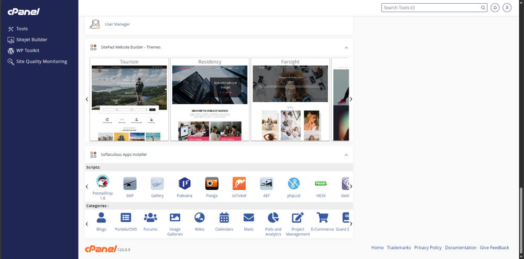Open the E-Commerce category icon

click(x=322, y=218)
